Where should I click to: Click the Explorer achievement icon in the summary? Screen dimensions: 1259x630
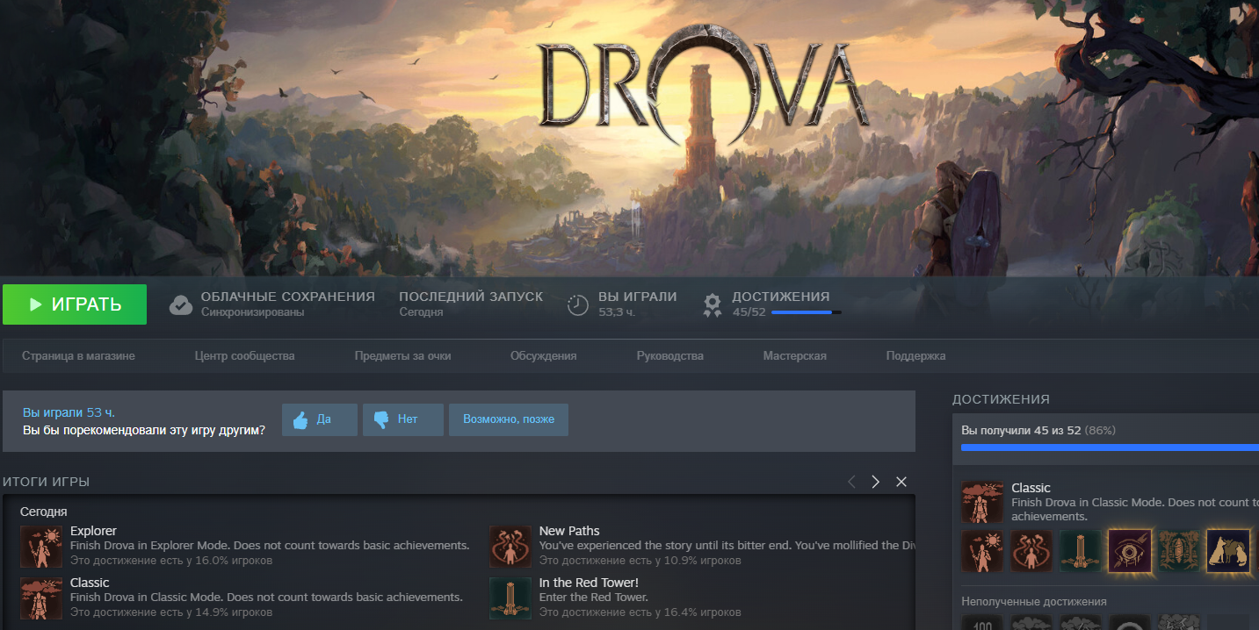tap(41, 547)
